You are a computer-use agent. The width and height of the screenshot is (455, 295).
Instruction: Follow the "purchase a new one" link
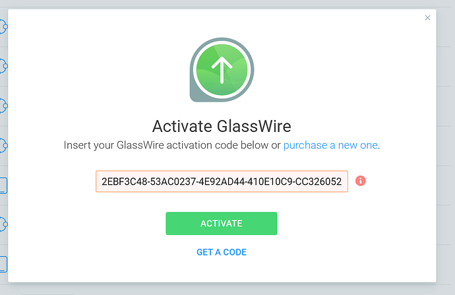(330, 145)
